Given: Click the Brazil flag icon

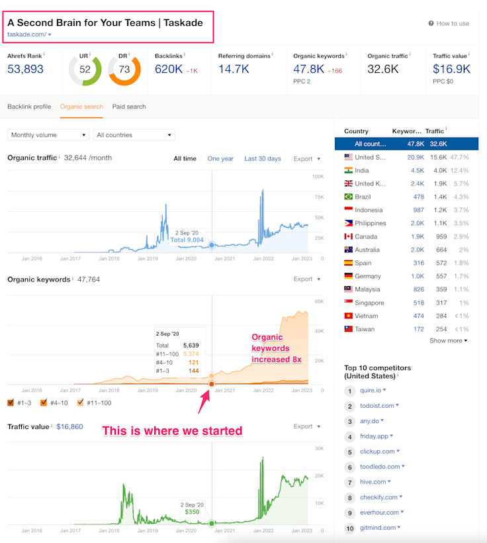Looking at the screenshot, I should click(348, 197).
